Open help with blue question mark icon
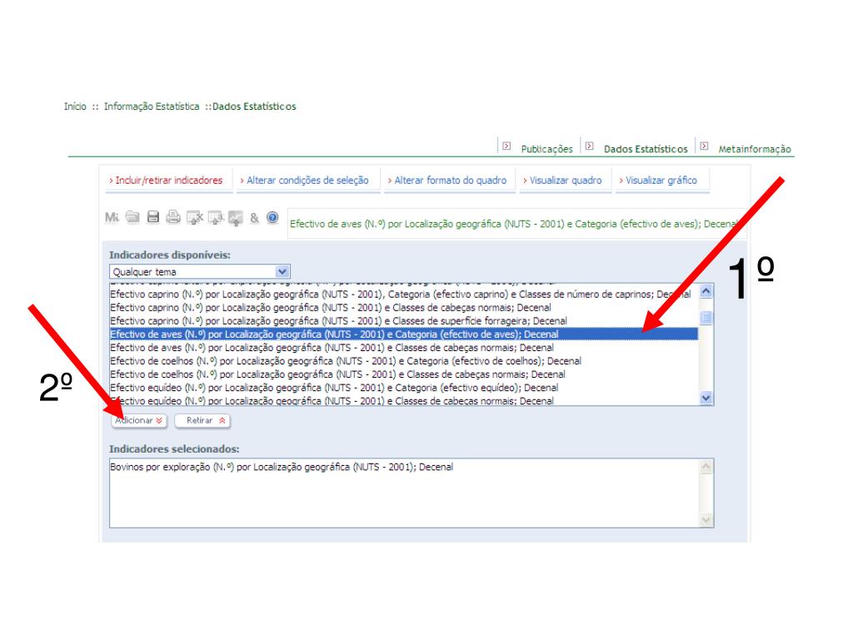 click(x=272, y=218)
